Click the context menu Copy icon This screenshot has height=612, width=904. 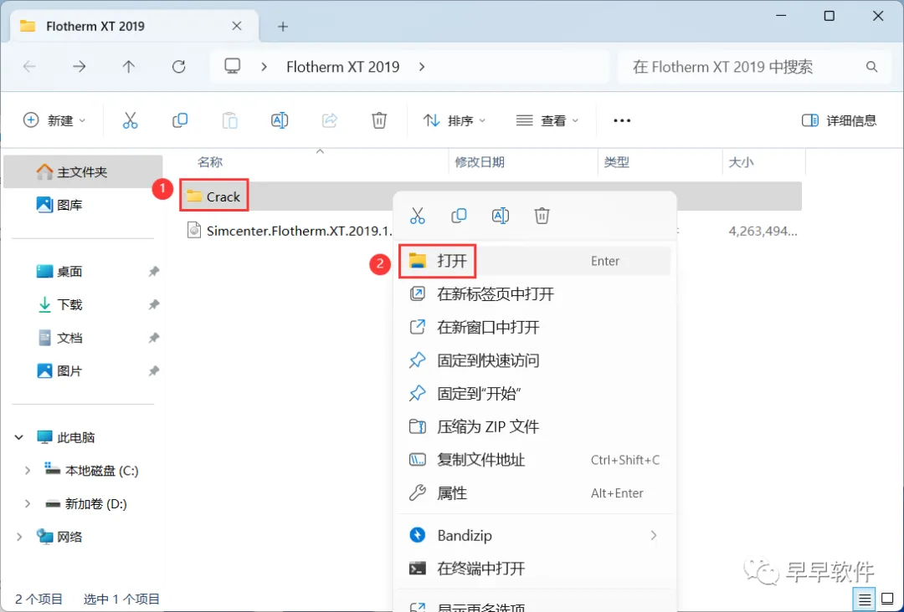[459, 216]
